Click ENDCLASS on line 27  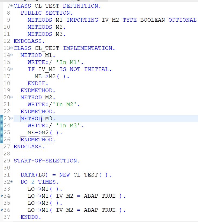(x=29, y=146)
